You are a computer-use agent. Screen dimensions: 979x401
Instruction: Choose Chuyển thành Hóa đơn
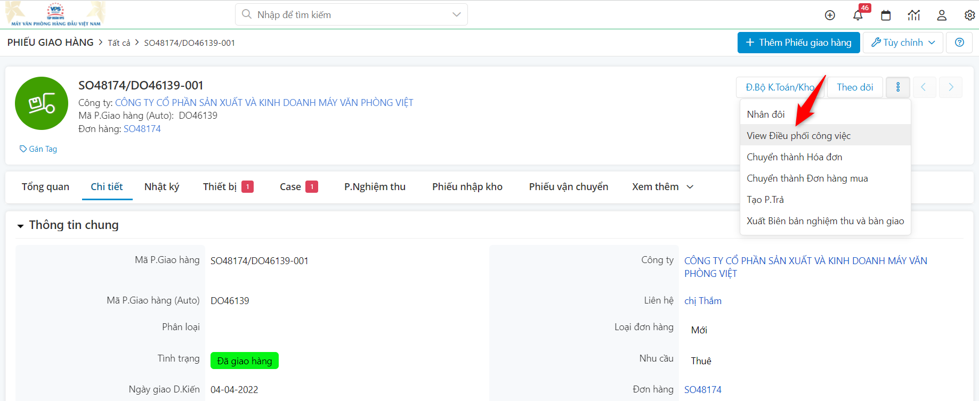coord(826,157)
